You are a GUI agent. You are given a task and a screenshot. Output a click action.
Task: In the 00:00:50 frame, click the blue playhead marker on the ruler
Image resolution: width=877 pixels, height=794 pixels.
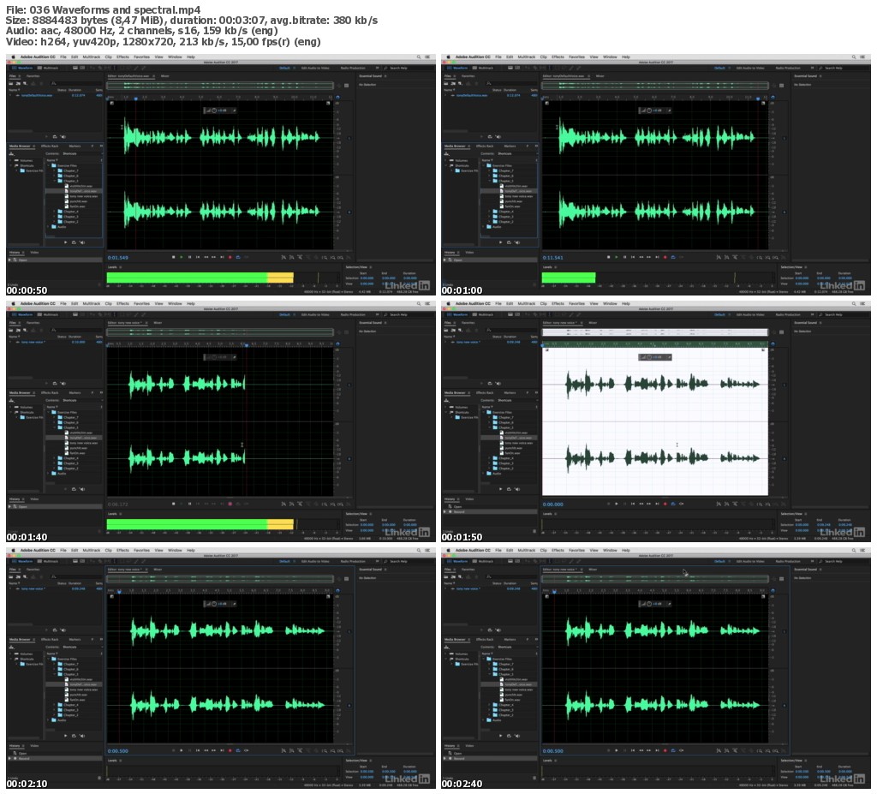[x=136, y=99]
